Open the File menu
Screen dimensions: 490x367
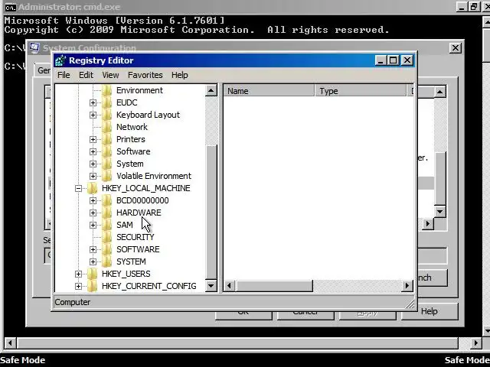point(64,75)
